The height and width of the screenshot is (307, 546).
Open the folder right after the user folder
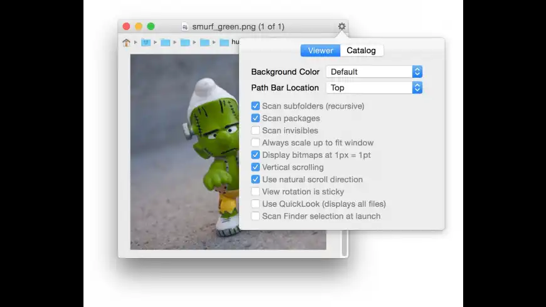point(166,43)
